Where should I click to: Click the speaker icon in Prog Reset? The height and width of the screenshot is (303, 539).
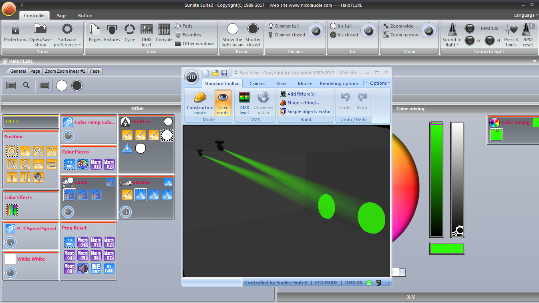point(83,269)
